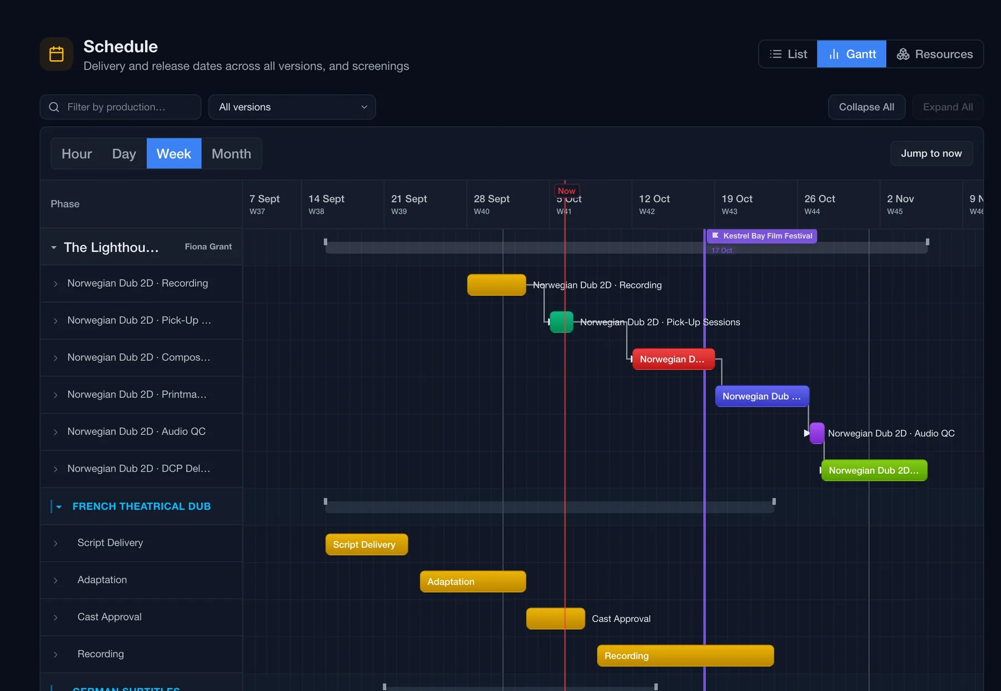
Task: Expand the Cast Approval row
Action: click(x=56, y=618)
